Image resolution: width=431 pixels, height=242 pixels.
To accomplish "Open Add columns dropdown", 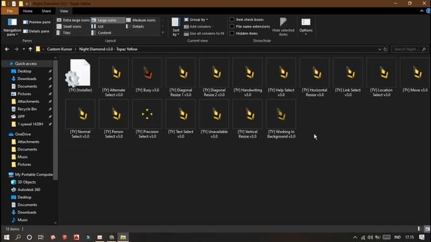I will pyautogui.click(x=199, y=26).
